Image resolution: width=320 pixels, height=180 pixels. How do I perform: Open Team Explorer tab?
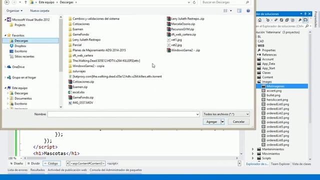[x=280, y=164]
